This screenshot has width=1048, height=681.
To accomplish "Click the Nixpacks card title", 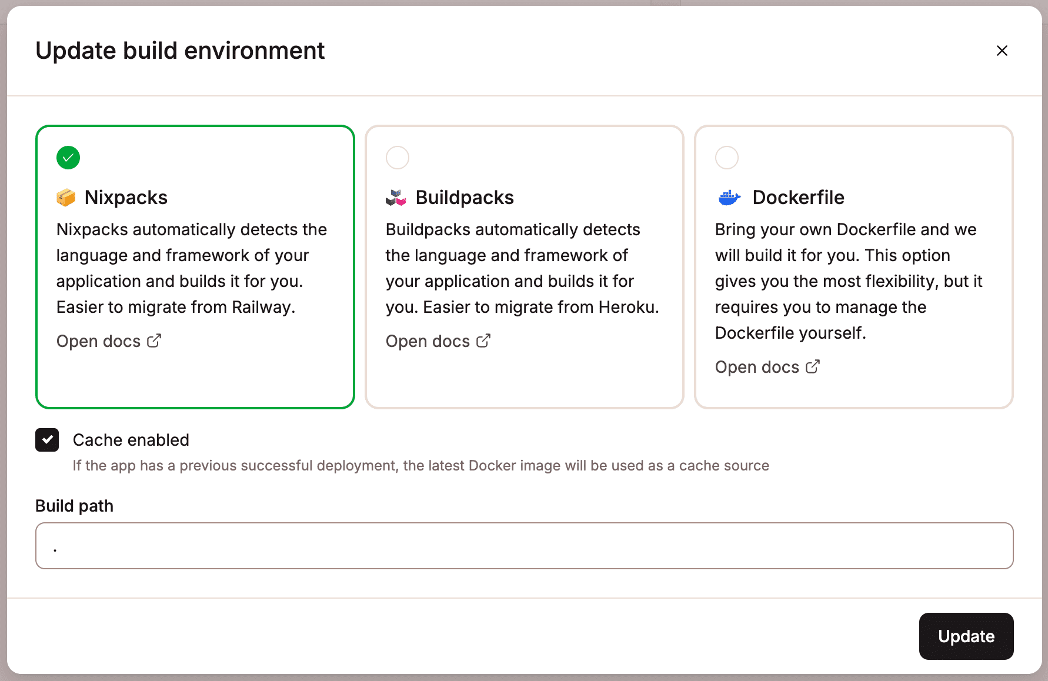I will 126,198.
